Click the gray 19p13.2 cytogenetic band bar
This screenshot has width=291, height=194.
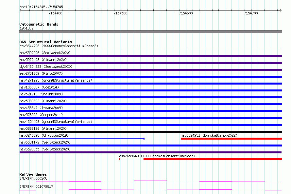pyautogui.click(x=150, y=32)
